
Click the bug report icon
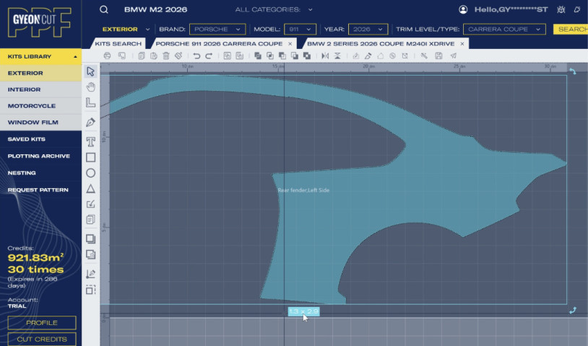click(561, 9)
